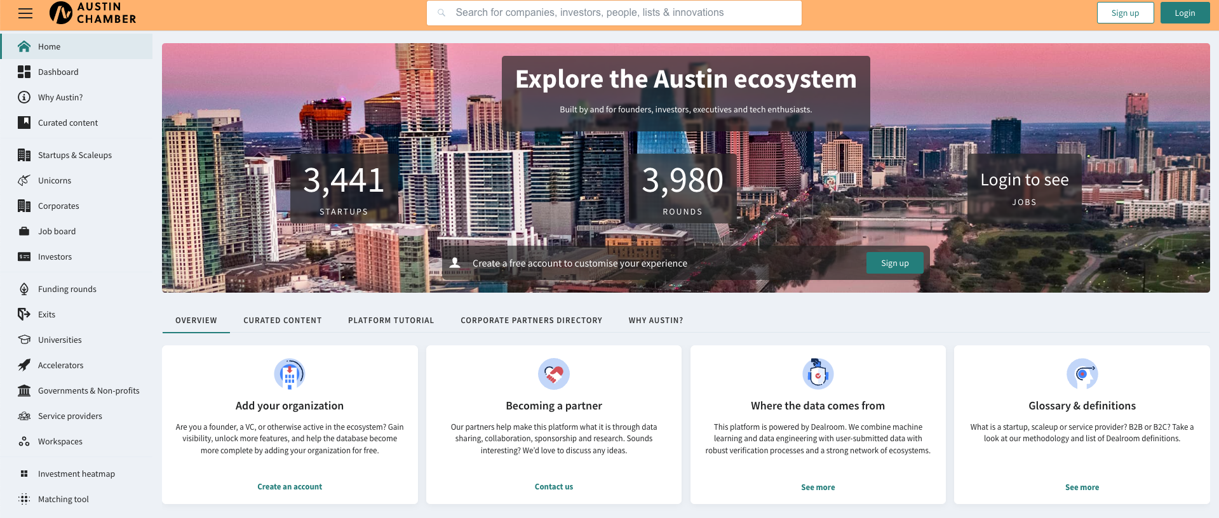Click the Startups & Scaleups building icon
The image size is (1219, 518).
(24, 155)
